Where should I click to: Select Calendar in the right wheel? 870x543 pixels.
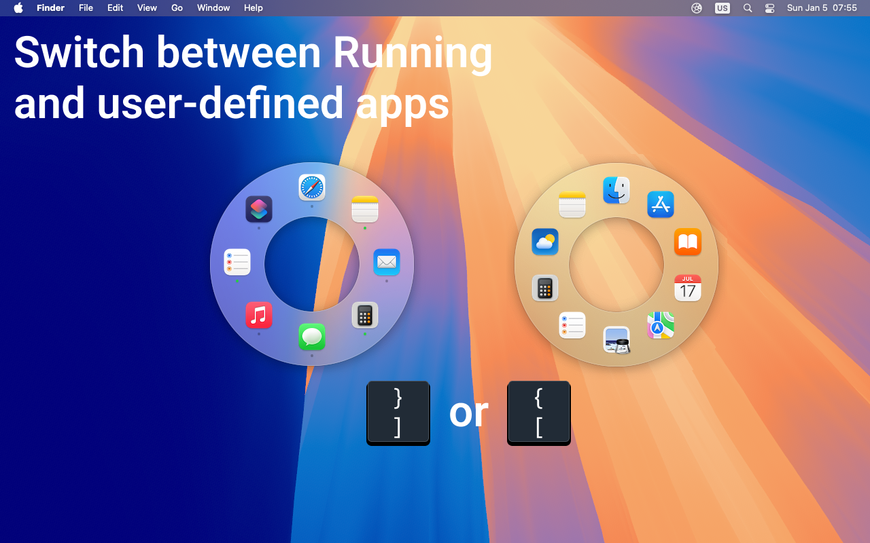pyautogui.click(x=688, y=288)
